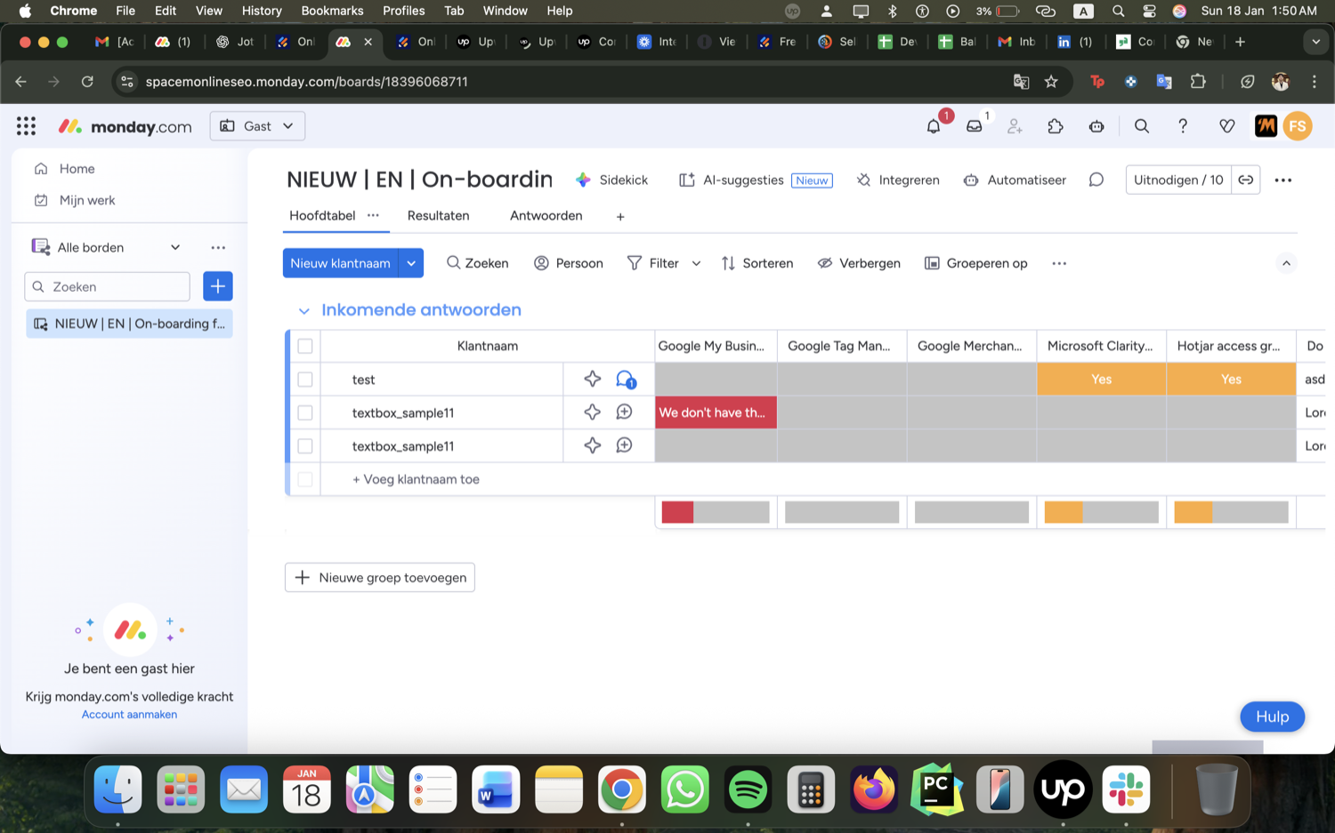1335x833 pixels.
Task: Add a new board view with plus
Action: (x=620, y=216)
